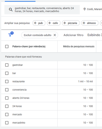
Task: Click the Exibindo results count text
Action: click(95, 35)
